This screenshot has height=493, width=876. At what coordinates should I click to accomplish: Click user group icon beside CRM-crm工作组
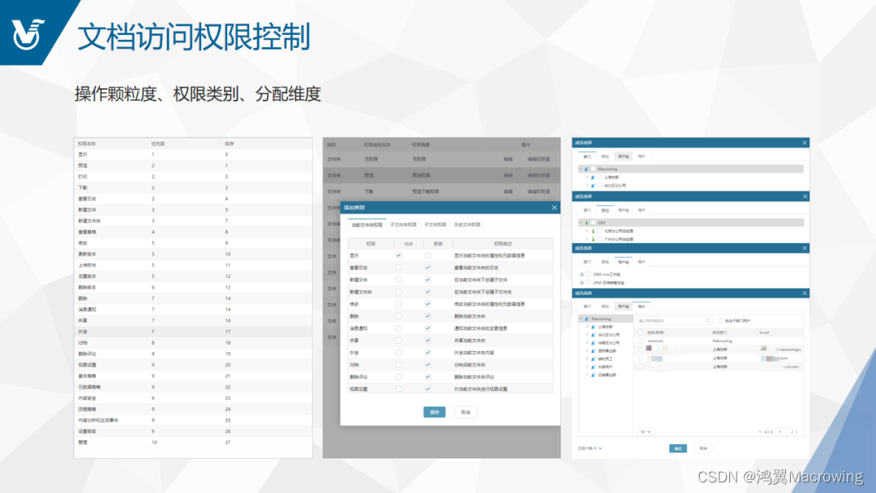click(x=582, y=275)
